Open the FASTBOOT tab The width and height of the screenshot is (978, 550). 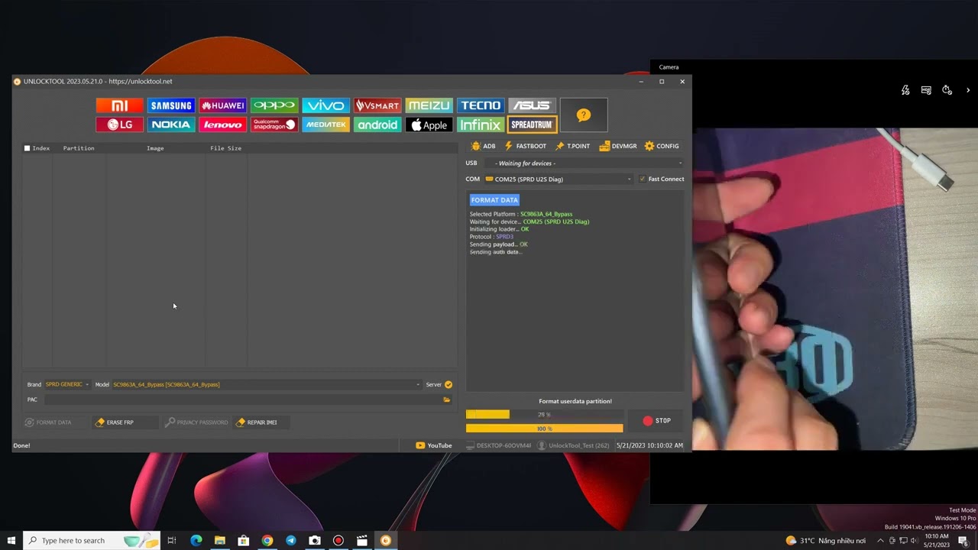point(526,146)
